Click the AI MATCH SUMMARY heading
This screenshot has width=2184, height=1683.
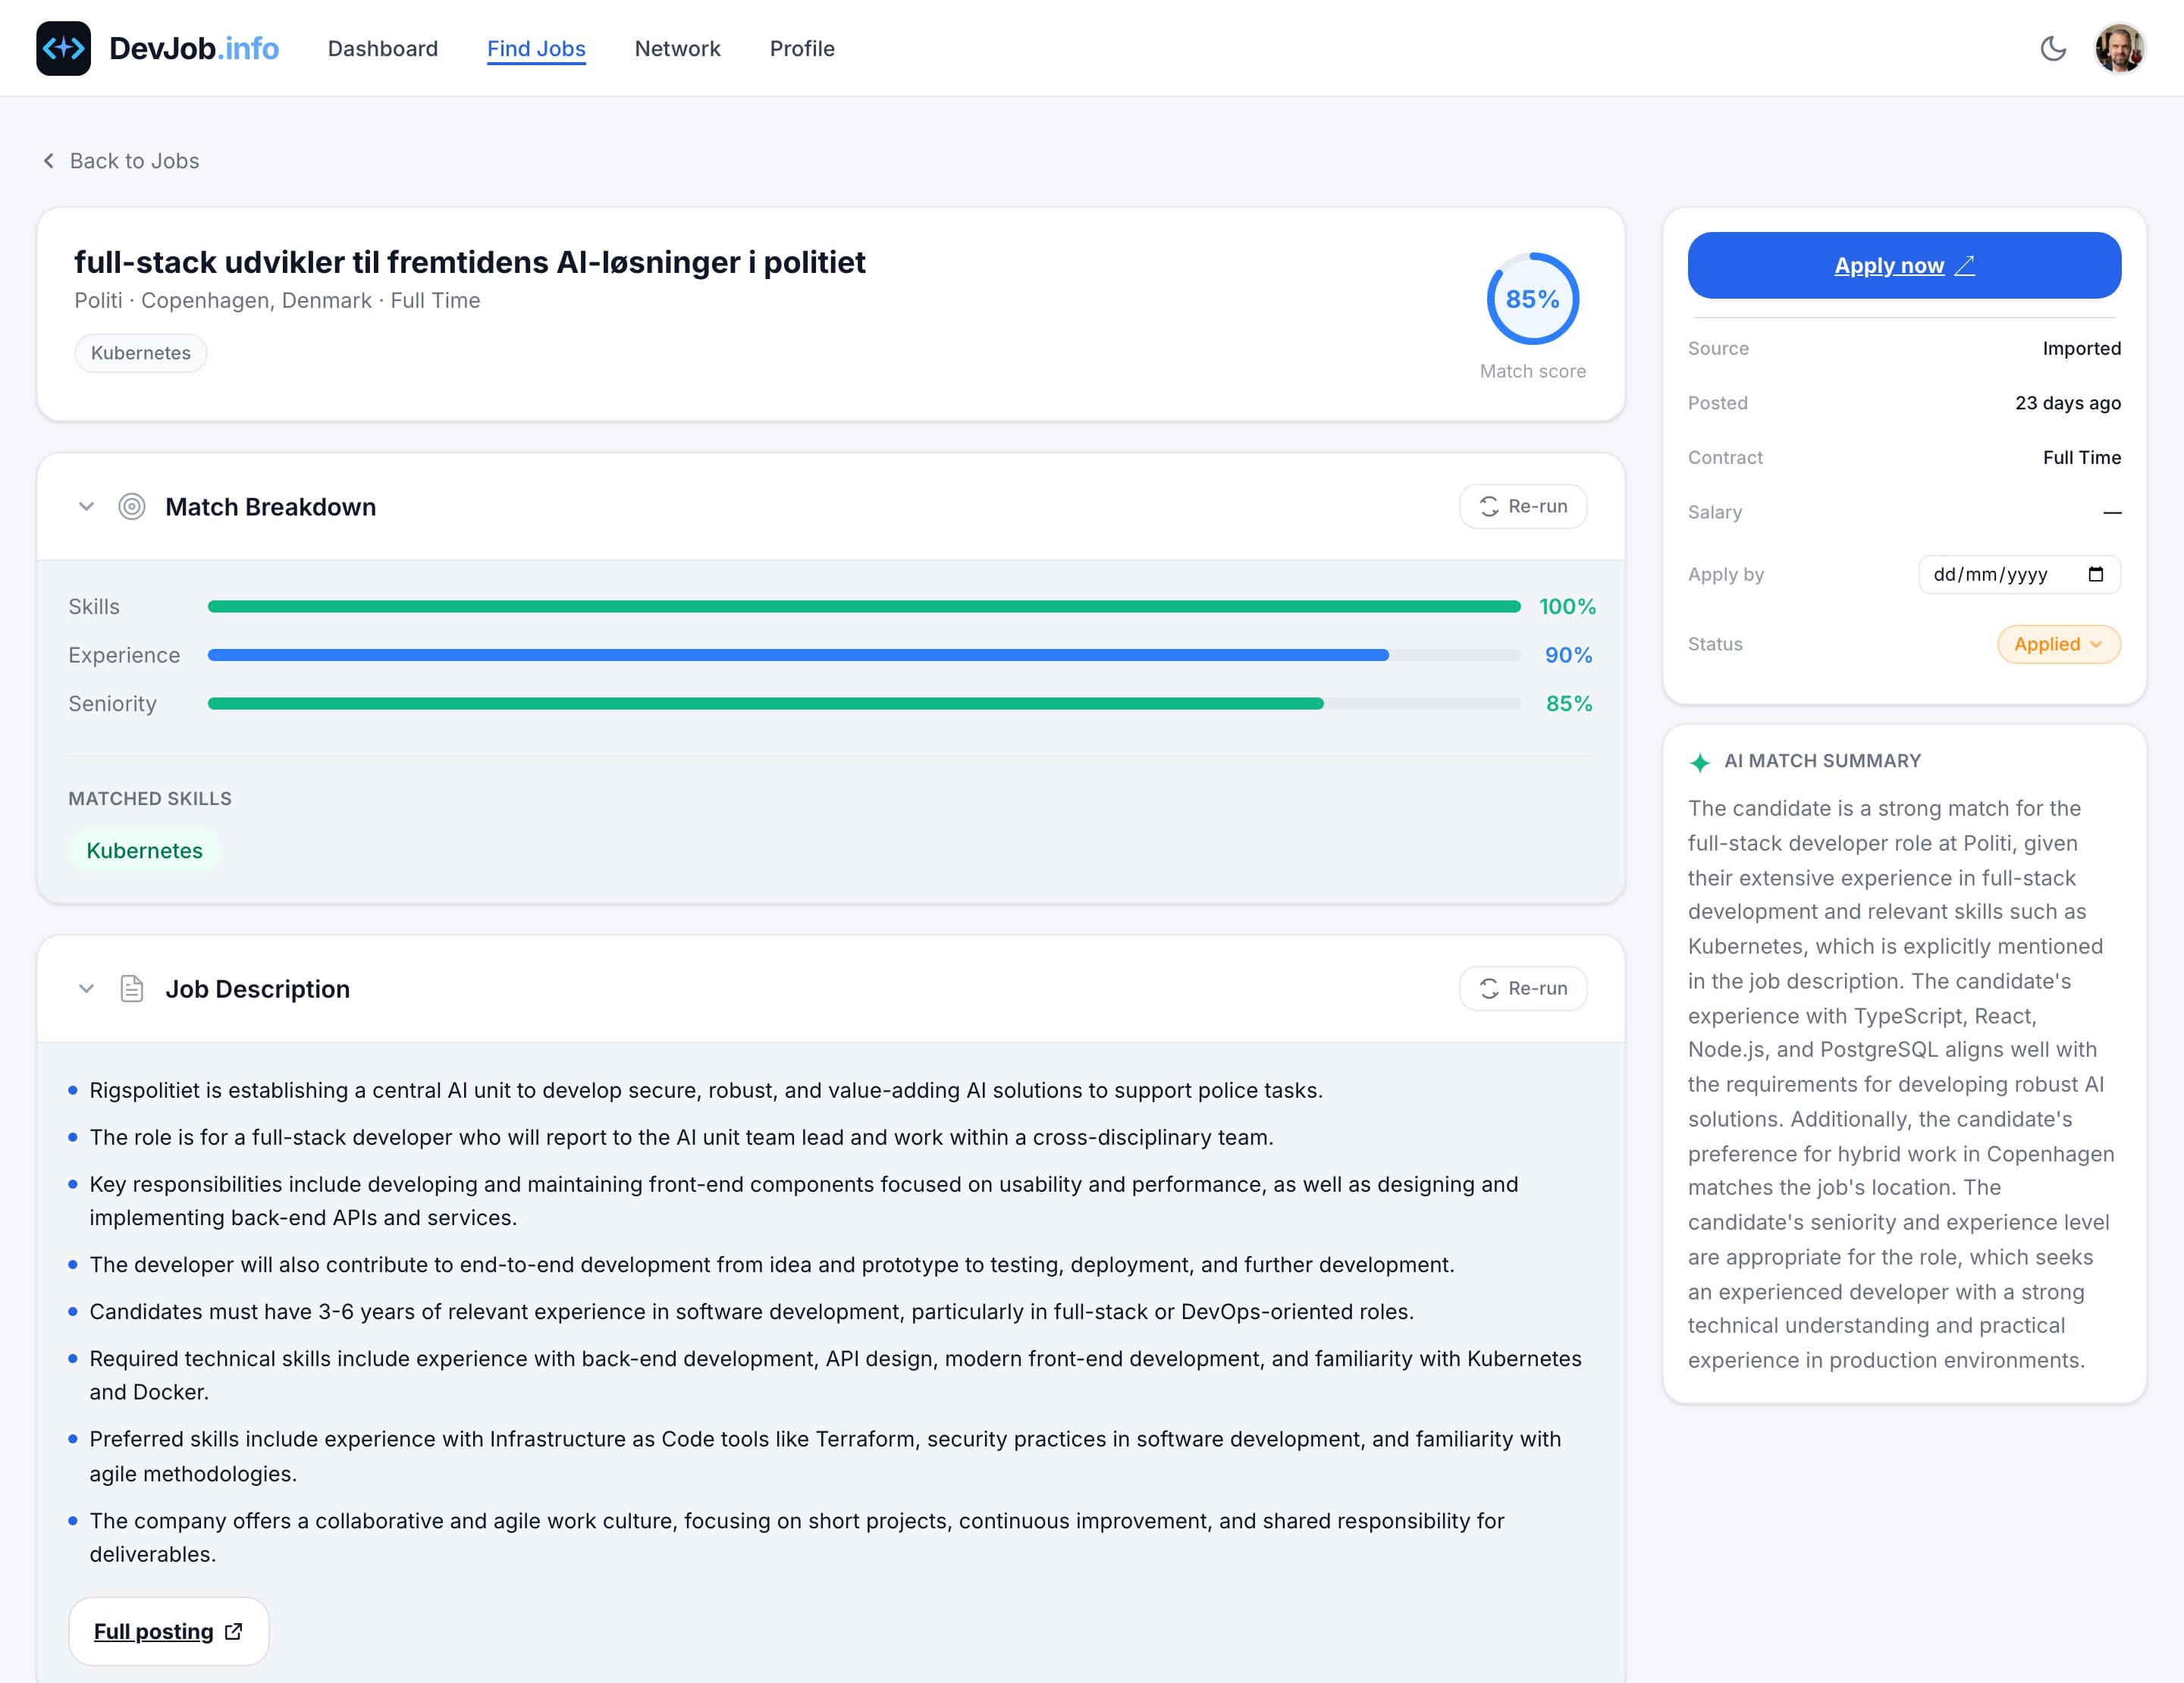(1822, 760)
